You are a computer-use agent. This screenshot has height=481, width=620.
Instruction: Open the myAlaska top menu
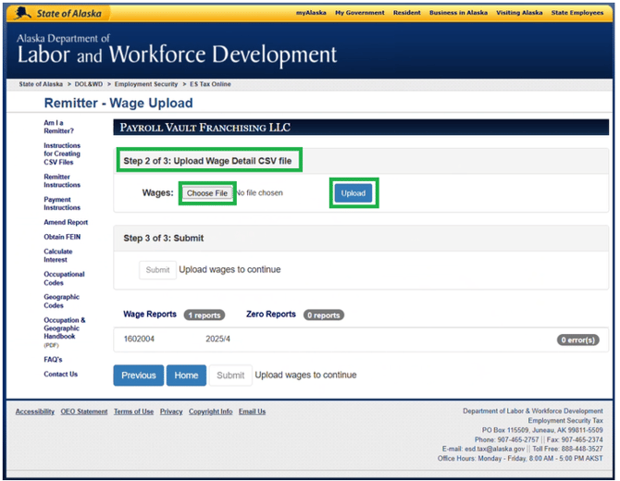coord(311,13)
